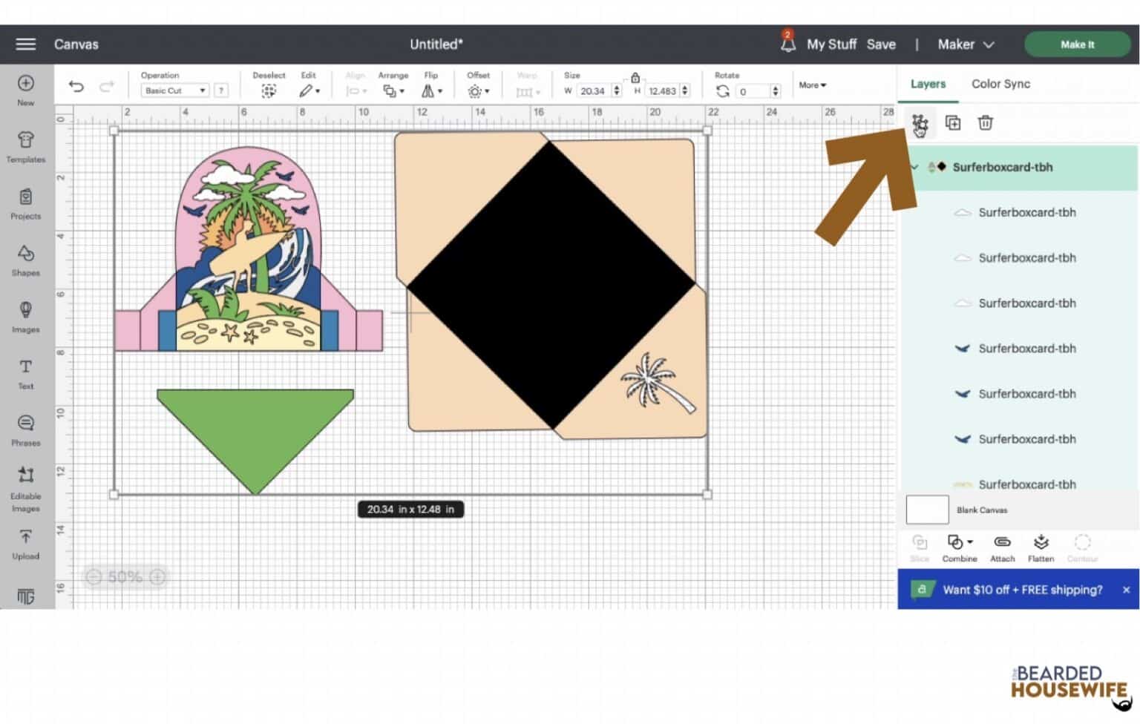Click the Blank Canvas color swatch
Viewport: 1140px width, 724px height.
927,510
